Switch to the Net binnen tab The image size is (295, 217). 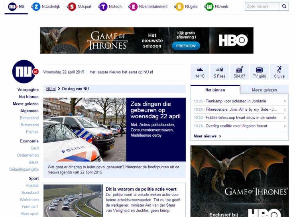tap(215, 90)
